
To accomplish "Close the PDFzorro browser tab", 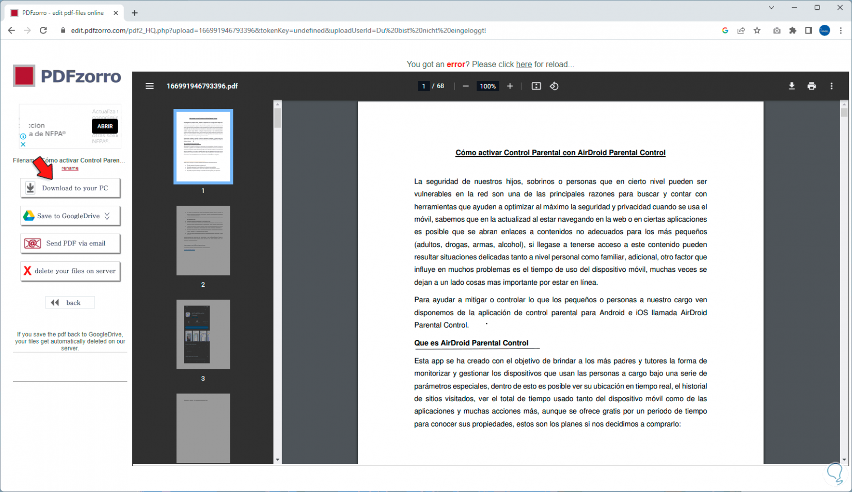I will point(116,13).
